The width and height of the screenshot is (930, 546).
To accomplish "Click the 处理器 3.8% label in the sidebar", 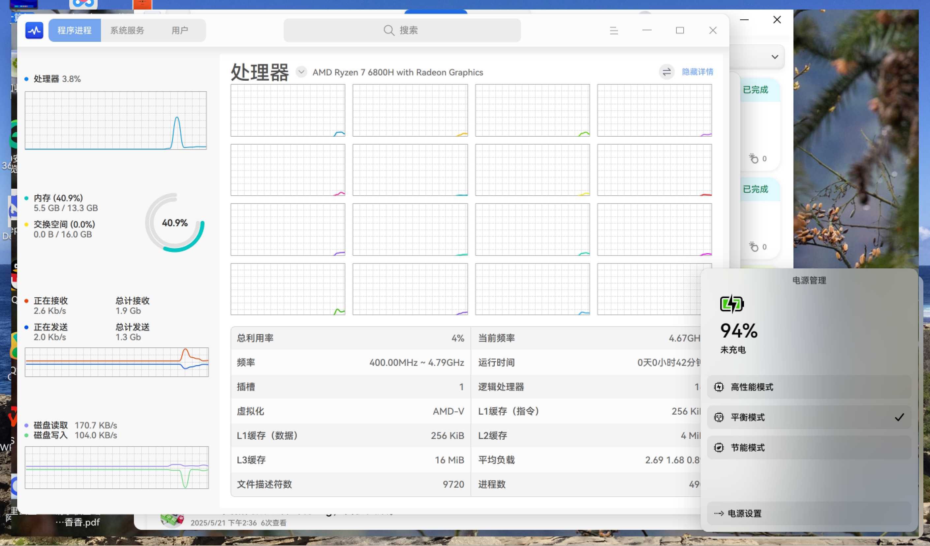I will click(57, 79).
